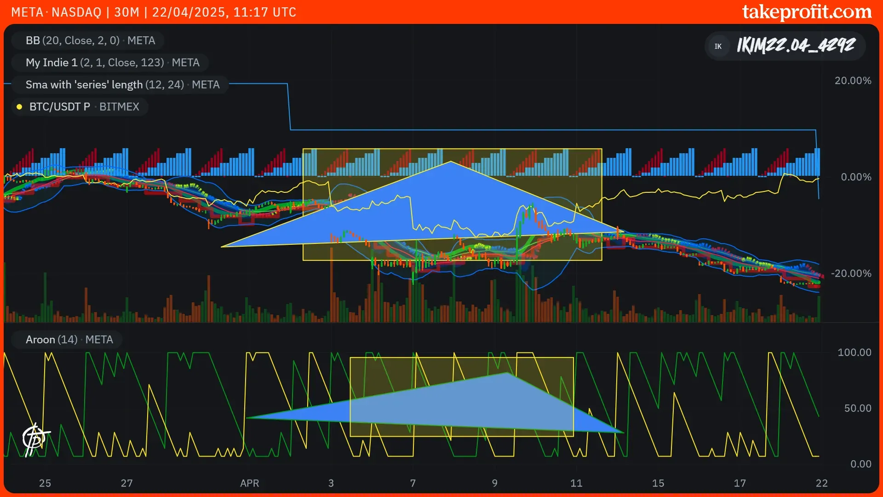
Task: Expand the Aroon (14) META indicator legend
Action: 69,340
